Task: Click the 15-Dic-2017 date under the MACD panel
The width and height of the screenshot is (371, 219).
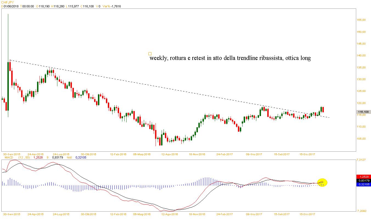Action: coord(307,214)
